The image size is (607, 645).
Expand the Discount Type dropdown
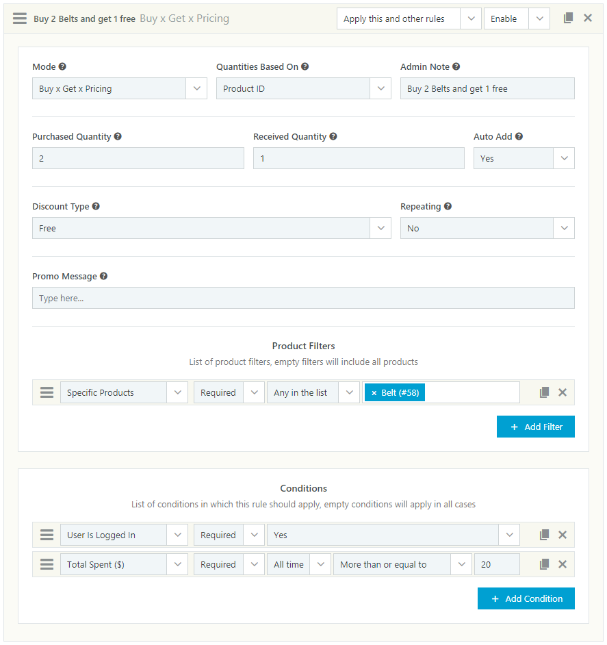(211, 228)
